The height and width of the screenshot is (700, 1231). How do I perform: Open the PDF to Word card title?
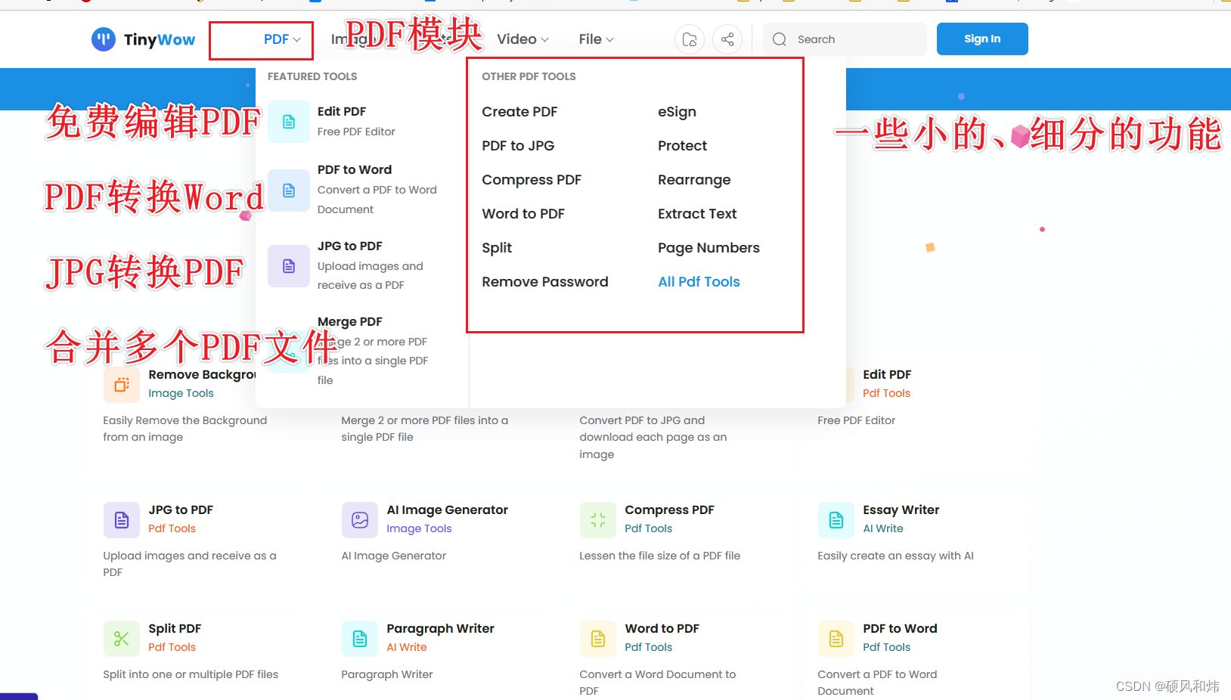coord(900,629)
